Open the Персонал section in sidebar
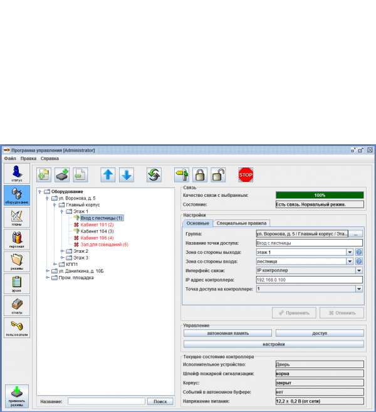Screen dimensions: 376x412 click(16, 240)
